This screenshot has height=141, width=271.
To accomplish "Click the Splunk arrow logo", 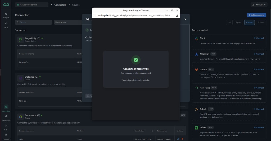I will pyautogui.click(x=196, y=109).
